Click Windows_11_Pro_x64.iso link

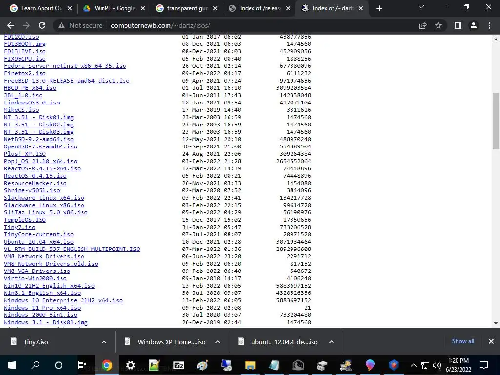point(42,308)
